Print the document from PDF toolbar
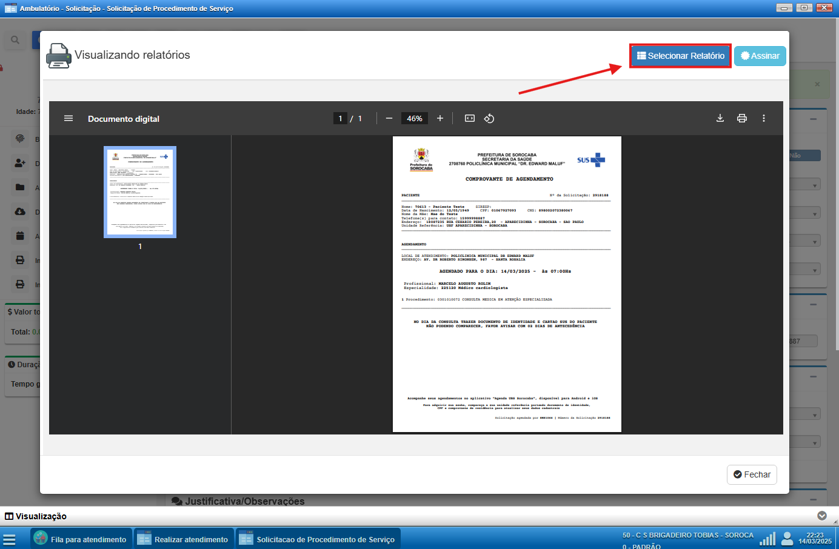This screenshot has height=549, width=839. click(x=742, y=119)
